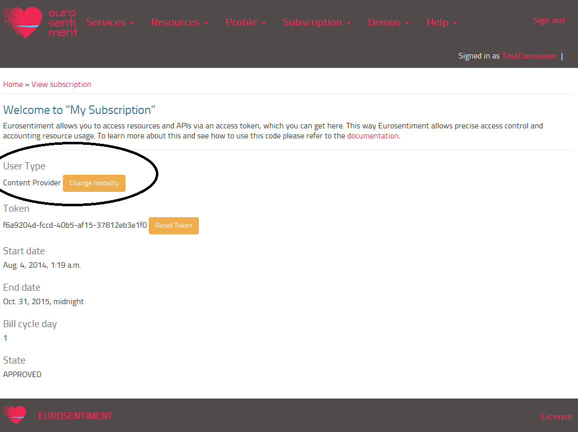Open the documentation link
The width and height of the screenshot is (578, 432).
(x=373, y=136)
